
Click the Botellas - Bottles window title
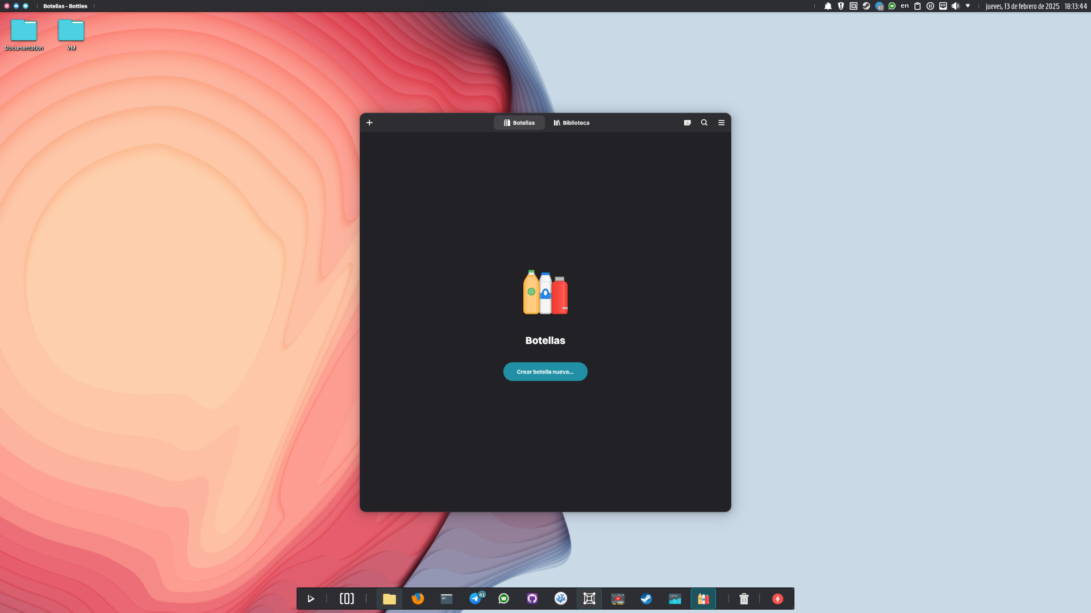tap(65, 6)
